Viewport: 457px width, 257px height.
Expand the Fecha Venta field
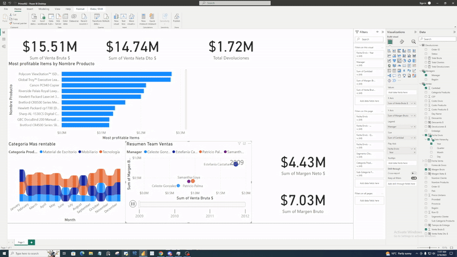(x=423, y=161)
